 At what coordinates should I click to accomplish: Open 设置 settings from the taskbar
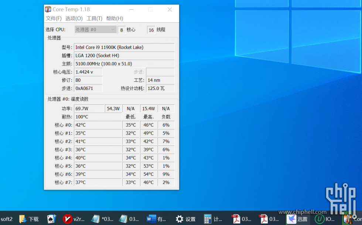(x=185, y=219)
